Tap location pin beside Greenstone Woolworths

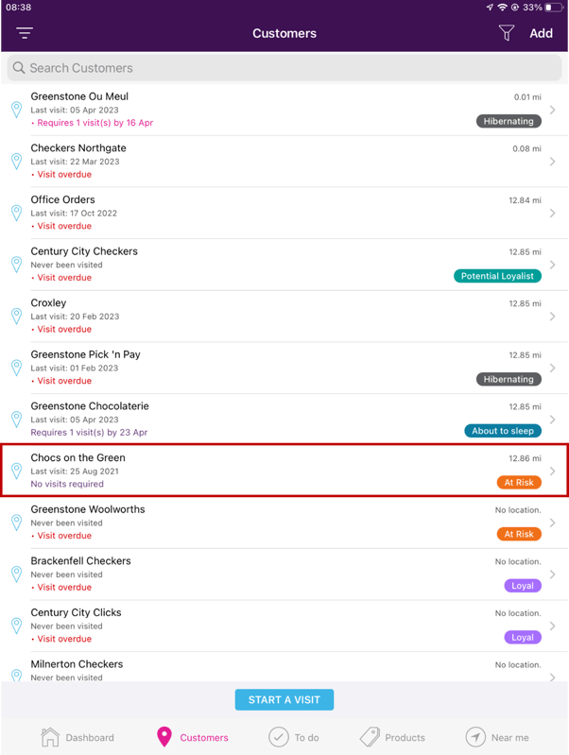(x=16, y=523)
